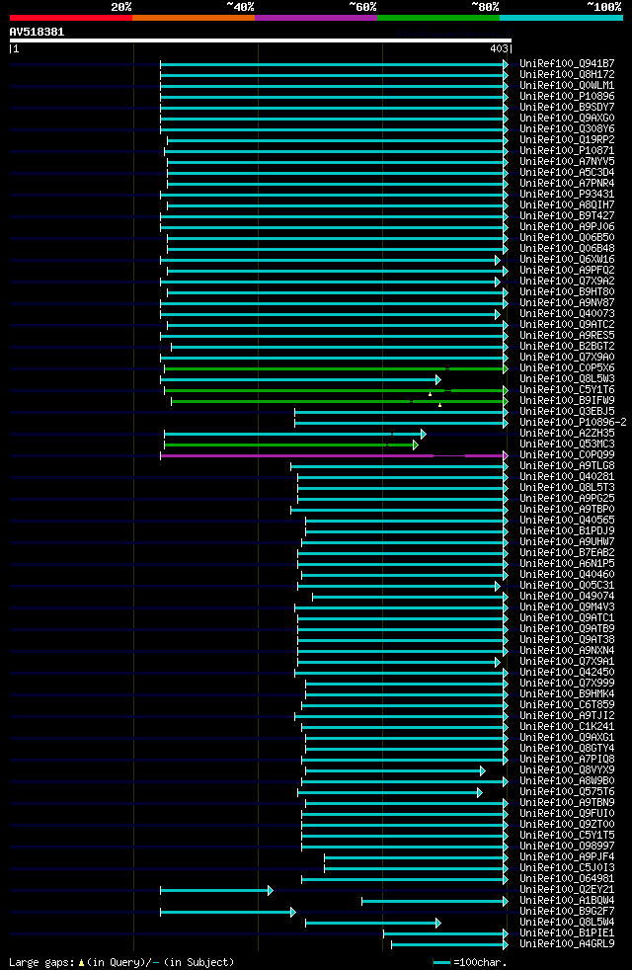Click the purple ~60% identity legend segment
The image size is (632, 970).
(x=316, y=18)
